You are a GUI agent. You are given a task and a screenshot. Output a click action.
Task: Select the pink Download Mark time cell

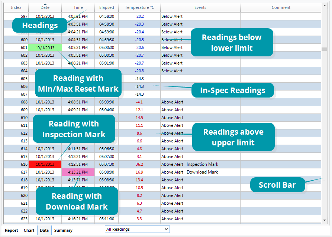78,172
